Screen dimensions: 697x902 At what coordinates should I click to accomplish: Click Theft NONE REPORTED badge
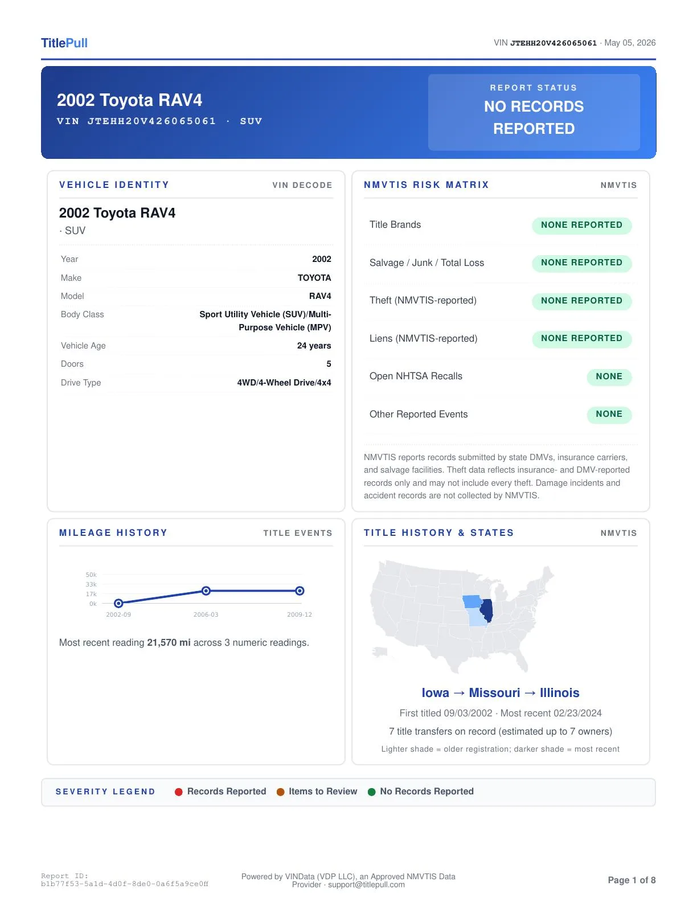point(581,301)
